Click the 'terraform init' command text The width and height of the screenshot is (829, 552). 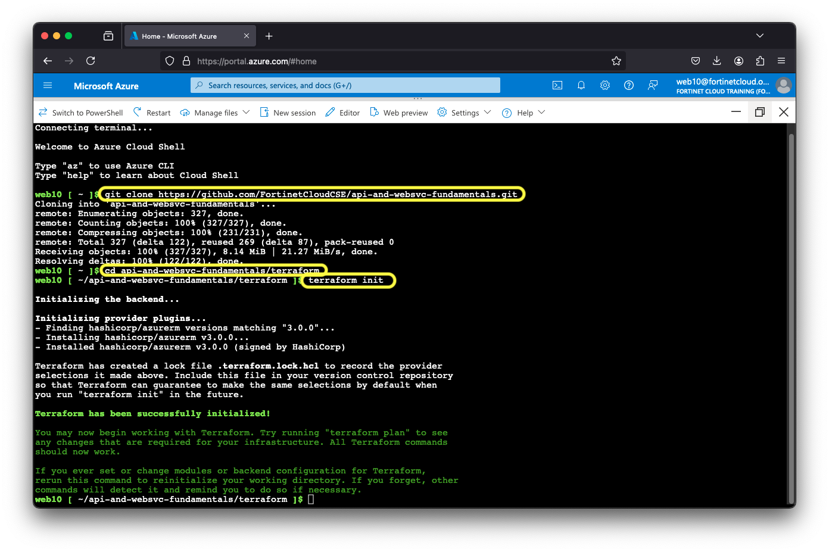pyautogui.click(x=346, y=280)
